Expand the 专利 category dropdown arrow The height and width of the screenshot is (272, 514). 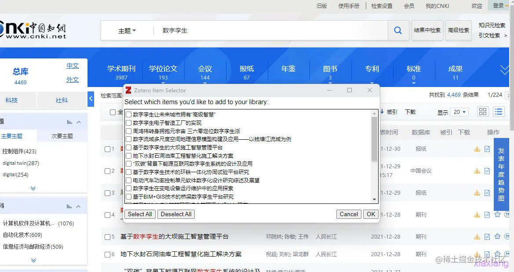click(372, 83)
